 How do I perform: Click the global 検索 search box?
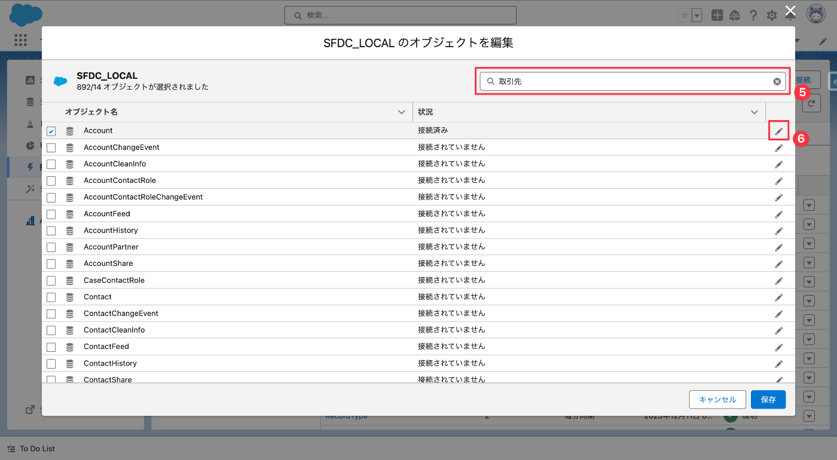(400, 15)
